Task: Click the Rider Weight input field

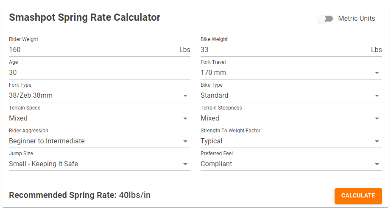Action: pyautogui.click(x=92, y=49)
